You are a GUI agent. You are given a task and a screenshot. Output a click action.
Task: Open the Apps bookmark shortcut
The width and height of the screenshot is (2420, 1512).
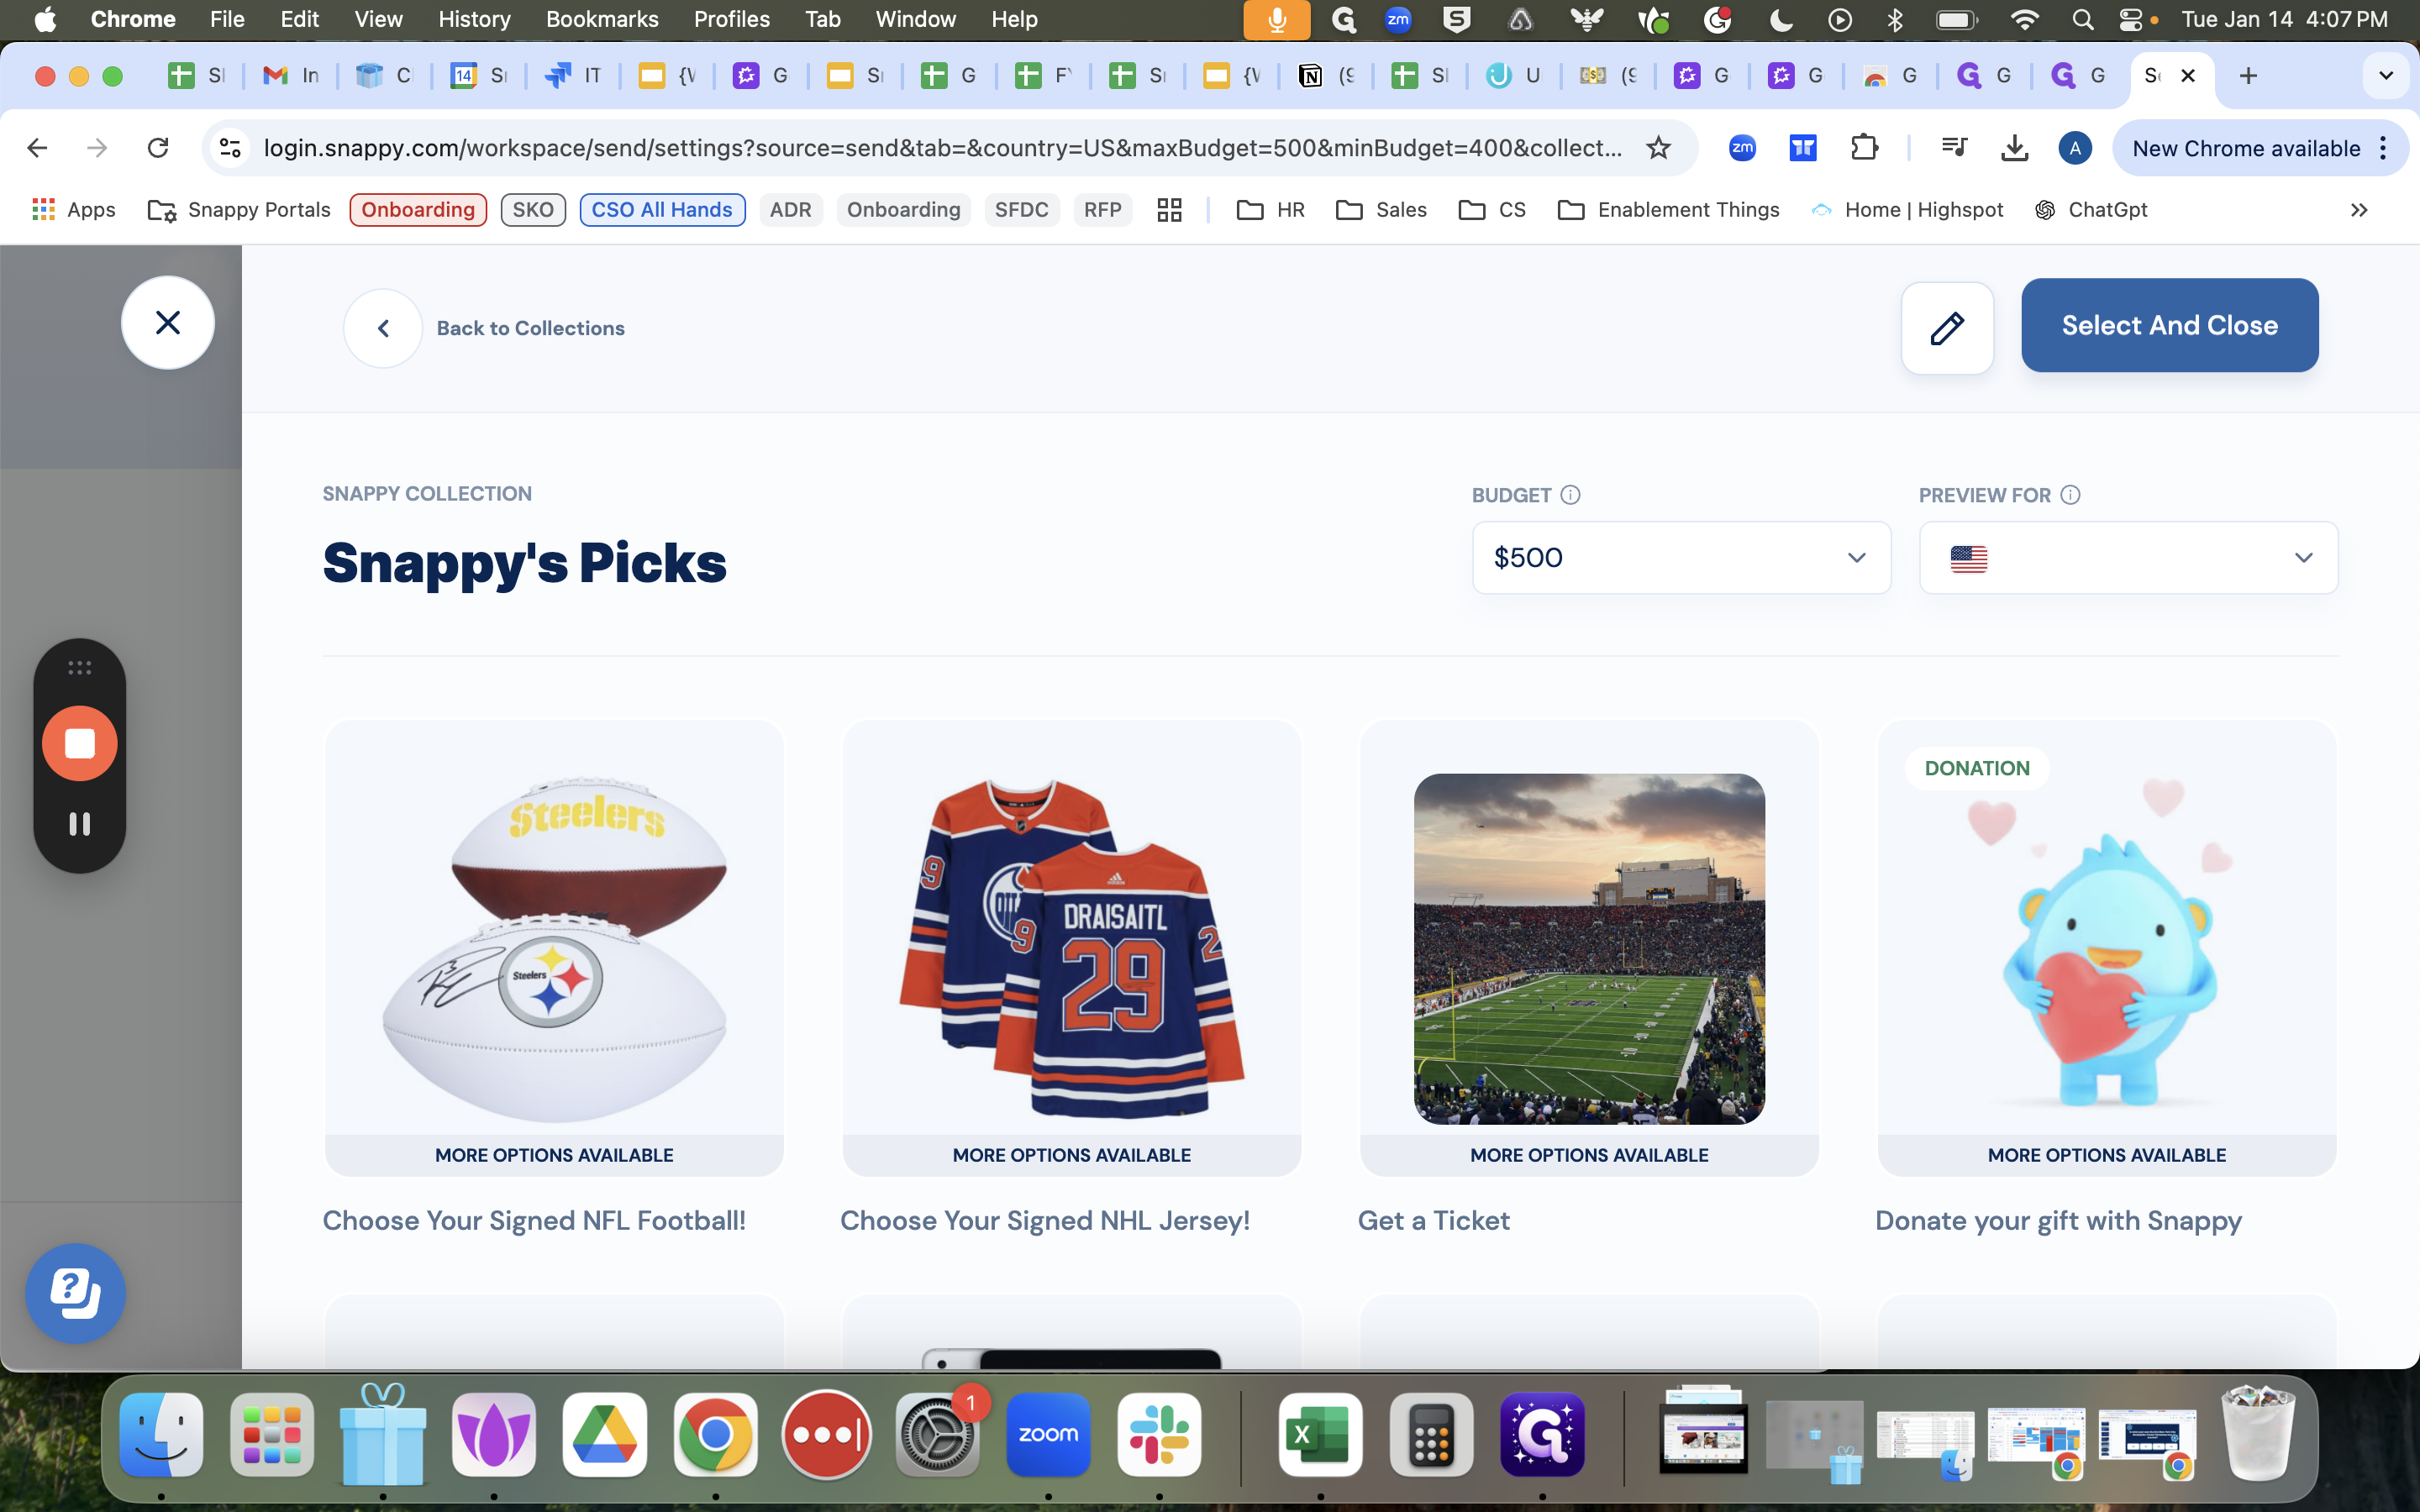(x=73, y=209)
